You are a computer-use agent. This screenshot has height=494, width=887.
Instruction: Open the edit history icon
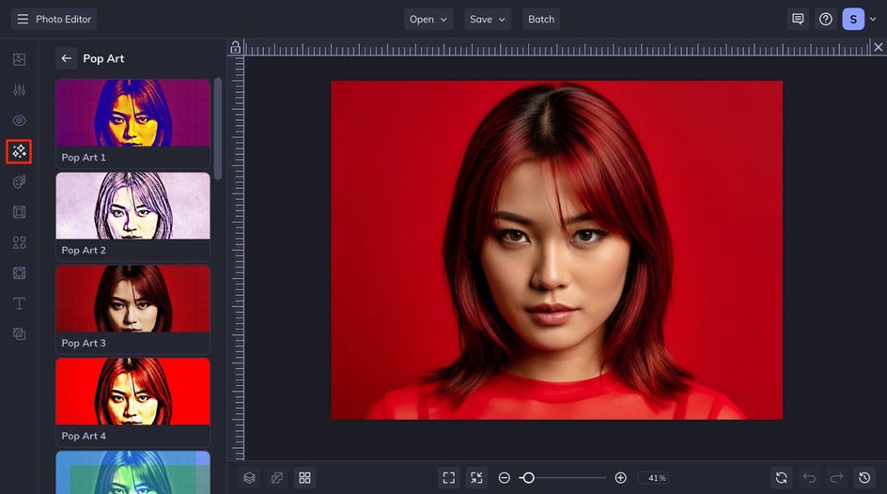864,478
